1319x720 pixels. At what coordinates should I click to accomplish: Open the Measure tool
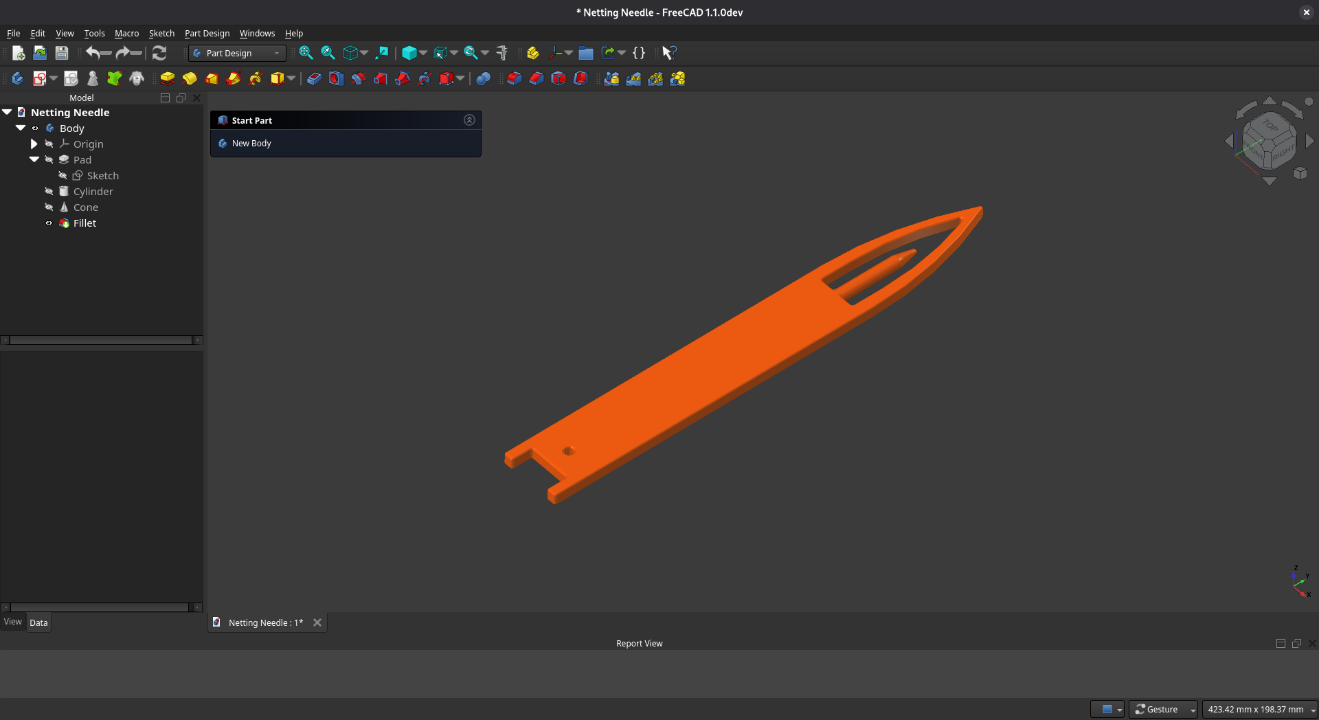(x=502, y=53)
